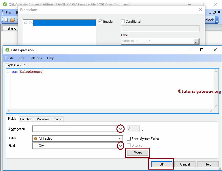Screen dimensions: 222x171
Task: Click the QlikView logo in Edit Expression title
Action: tap(7, 50)
